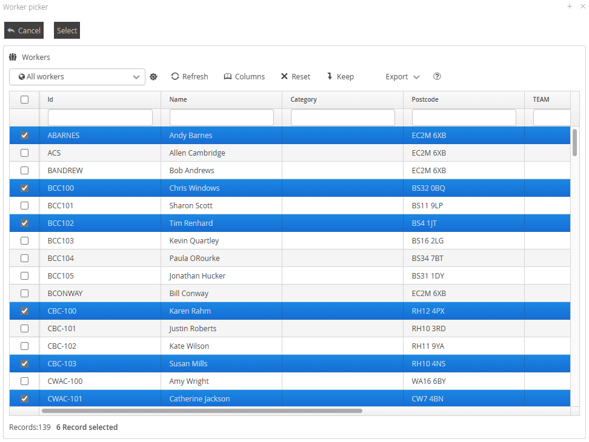Viewport: 589px width, 442px height.
Task: Check the ACS row checkbox
Action: [24, 153]
